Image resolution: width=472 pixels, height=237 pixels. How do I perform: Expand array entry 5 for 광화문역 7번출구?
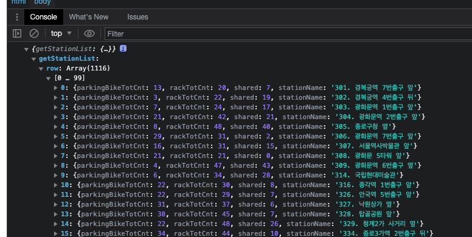coord(56,136)
